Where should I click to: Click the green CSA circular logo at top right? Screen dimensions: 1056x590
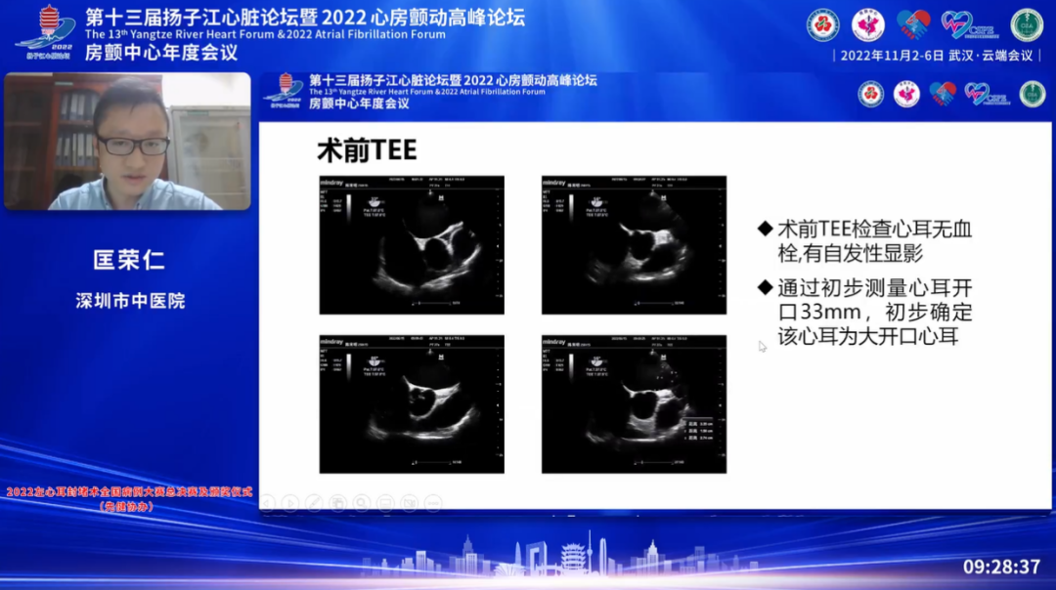(x=1027, y=24)
